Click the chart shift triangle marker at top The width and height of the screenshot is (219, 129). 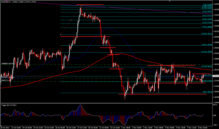pyautogui.click(x=169, y=1)
